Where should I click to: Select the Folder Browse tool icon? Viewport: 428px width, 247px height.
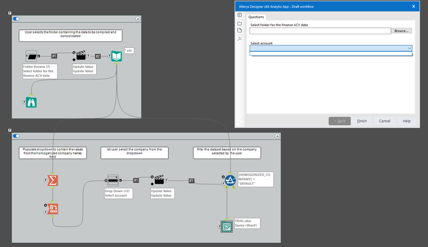coord(31,56)
